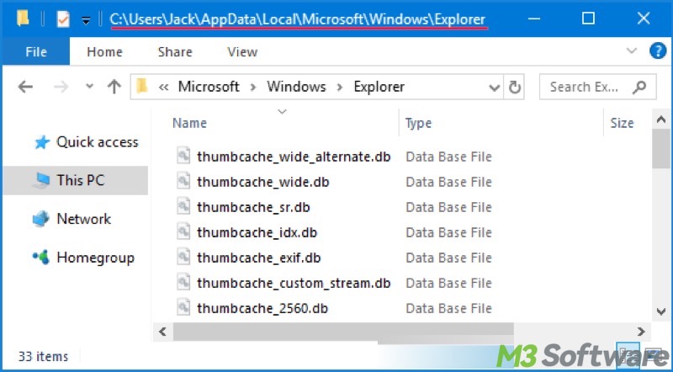673x372 pixels.
Task: Switch to the Share ribbon tab
Action: click(175, 52)
